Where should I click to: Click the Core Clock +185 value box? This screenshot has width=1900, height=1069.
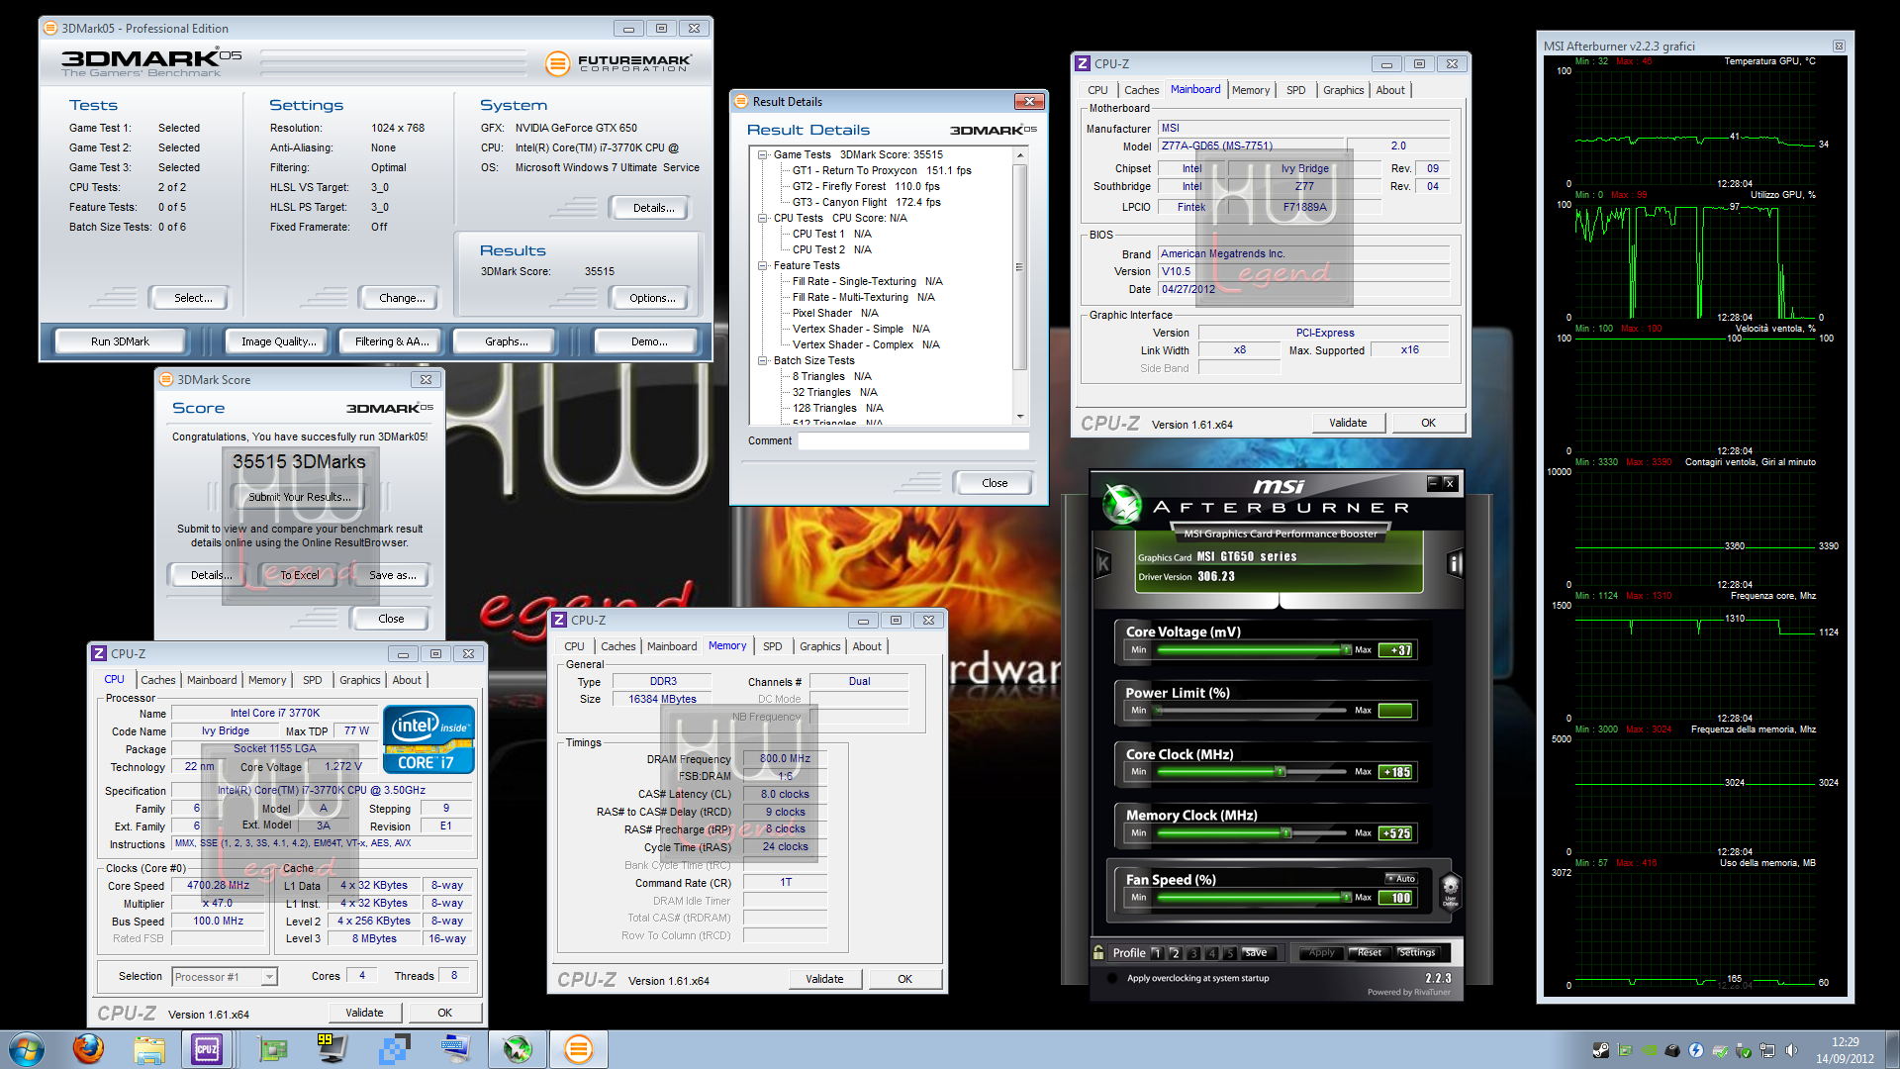pyautogui.click(x=1397, y=772)
